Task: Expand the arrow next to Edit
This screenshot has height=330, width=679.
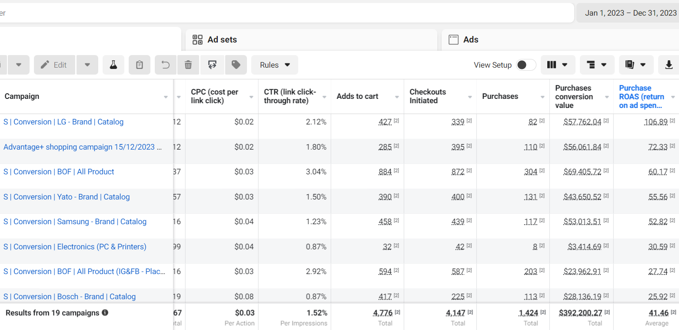Action: 87,65
